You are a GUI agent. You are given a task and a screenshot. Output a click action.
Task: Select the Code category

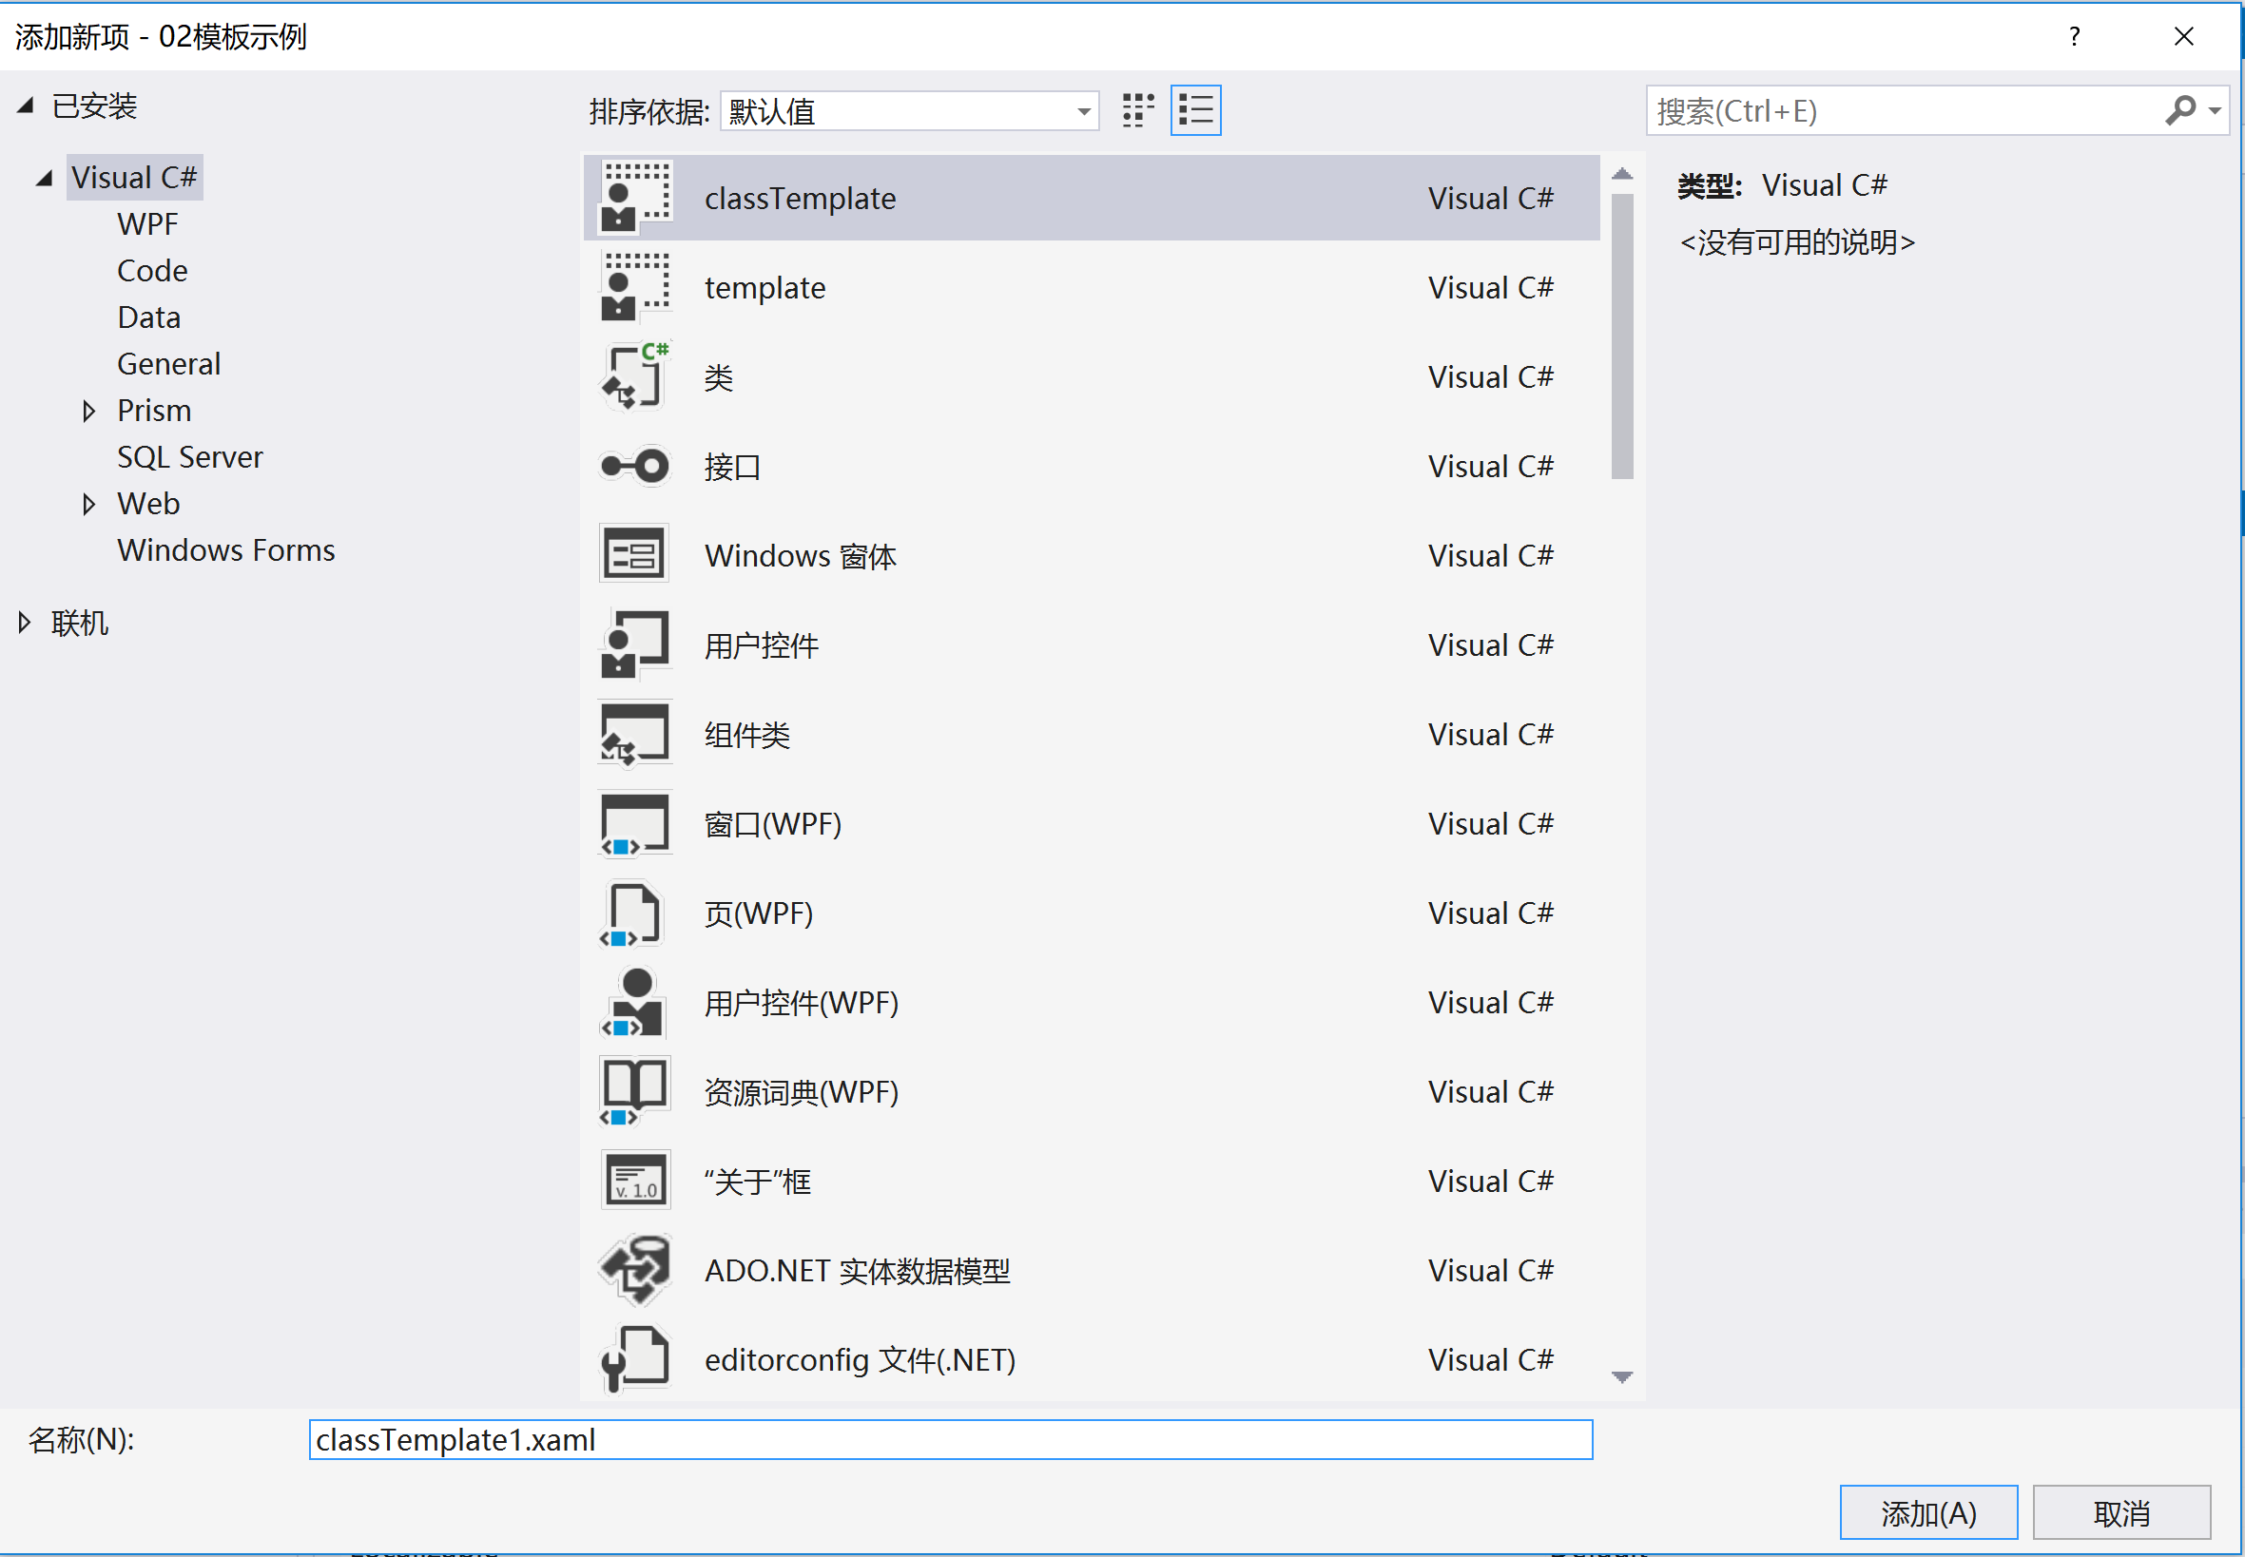pos(152,271)
